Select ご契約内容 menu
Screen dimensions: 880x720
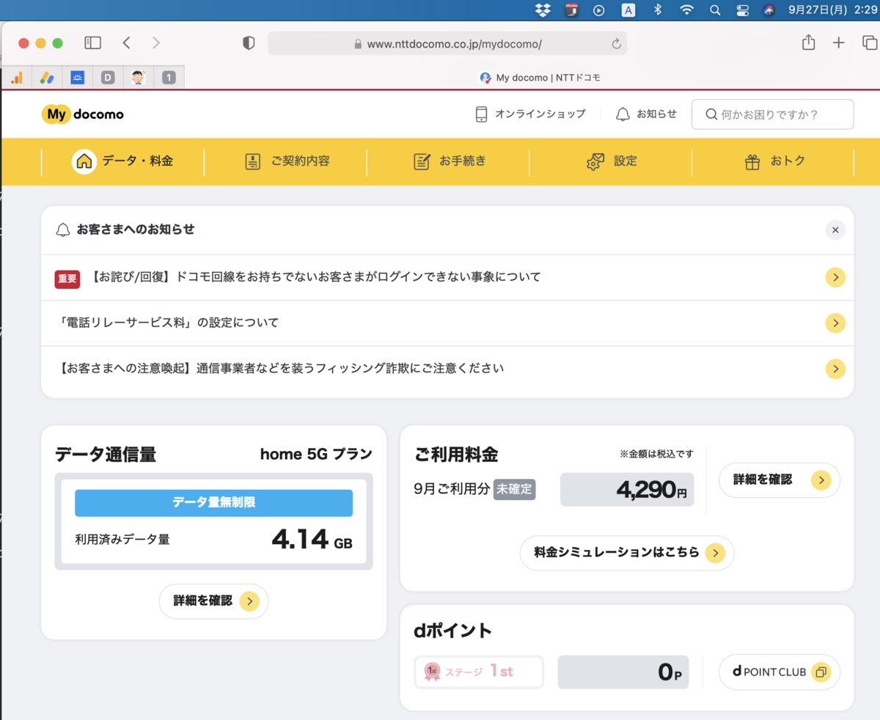287,161
